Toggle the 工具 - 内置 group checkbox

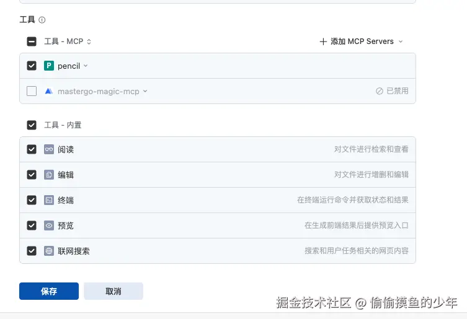32,125
